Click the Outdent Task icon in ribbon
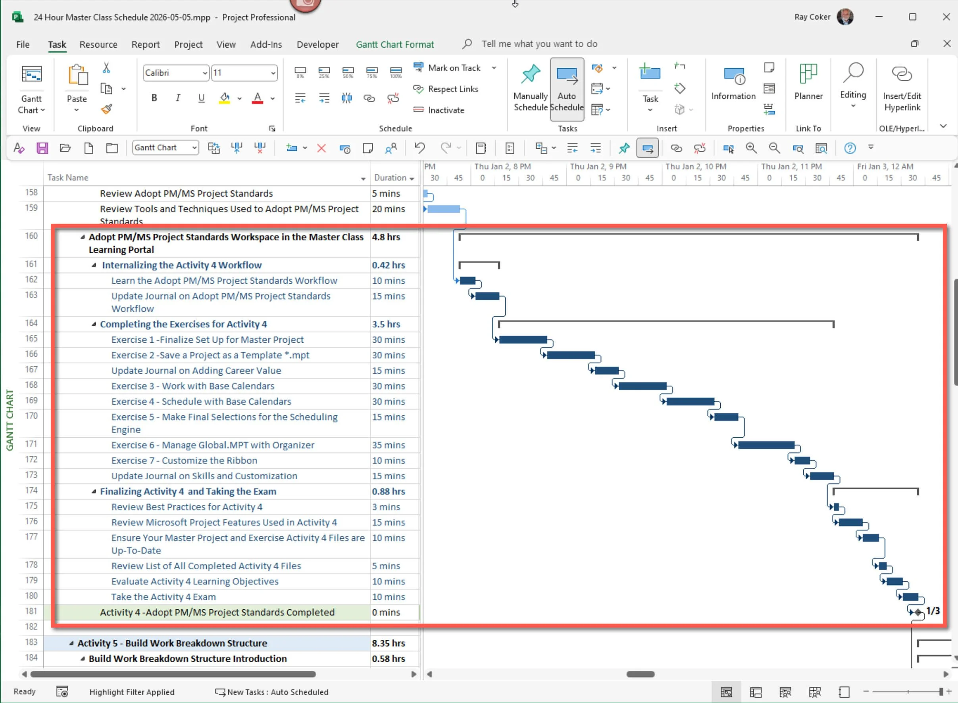The width and height of the screenshot is (958, 703). pyautogui.click(x=300, y=98)
